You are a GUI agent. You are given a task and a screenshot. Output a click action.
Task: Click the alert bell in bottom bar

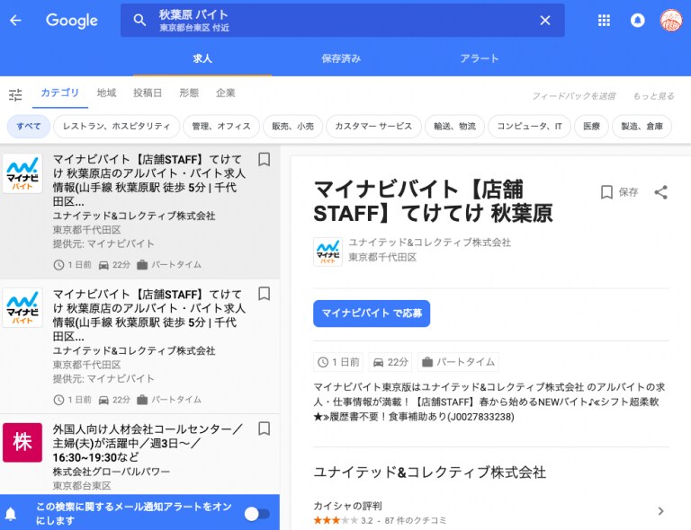point(11,514)
